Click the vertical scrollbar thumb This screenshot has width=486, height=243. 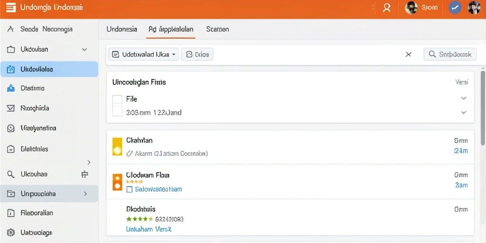point(483,108)
